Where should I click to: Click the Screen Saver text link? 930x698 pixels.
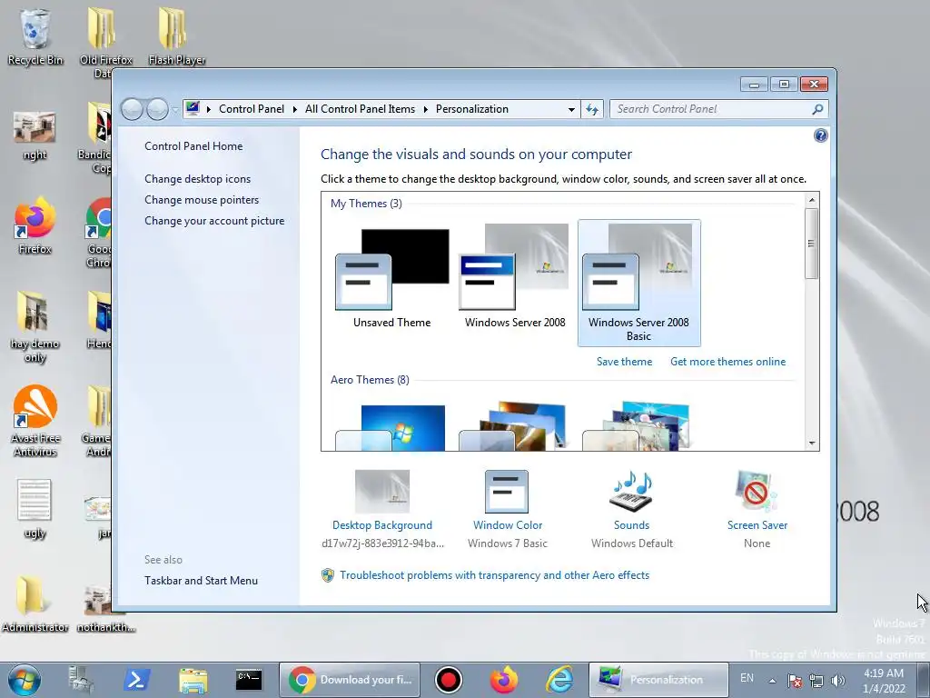tap(757, 525)
